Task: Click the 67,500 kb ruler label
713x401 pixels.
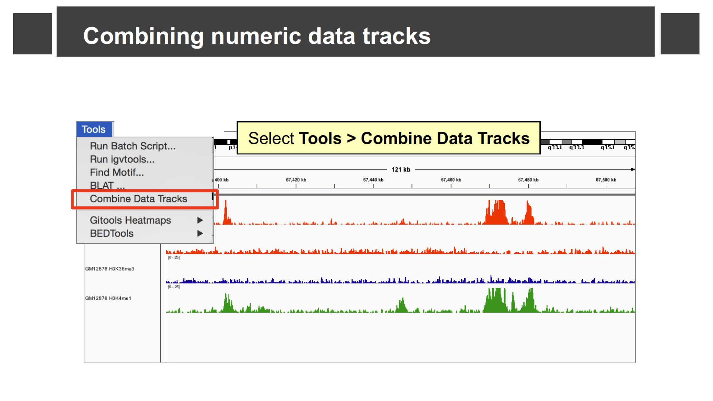Action: (606, 180)
